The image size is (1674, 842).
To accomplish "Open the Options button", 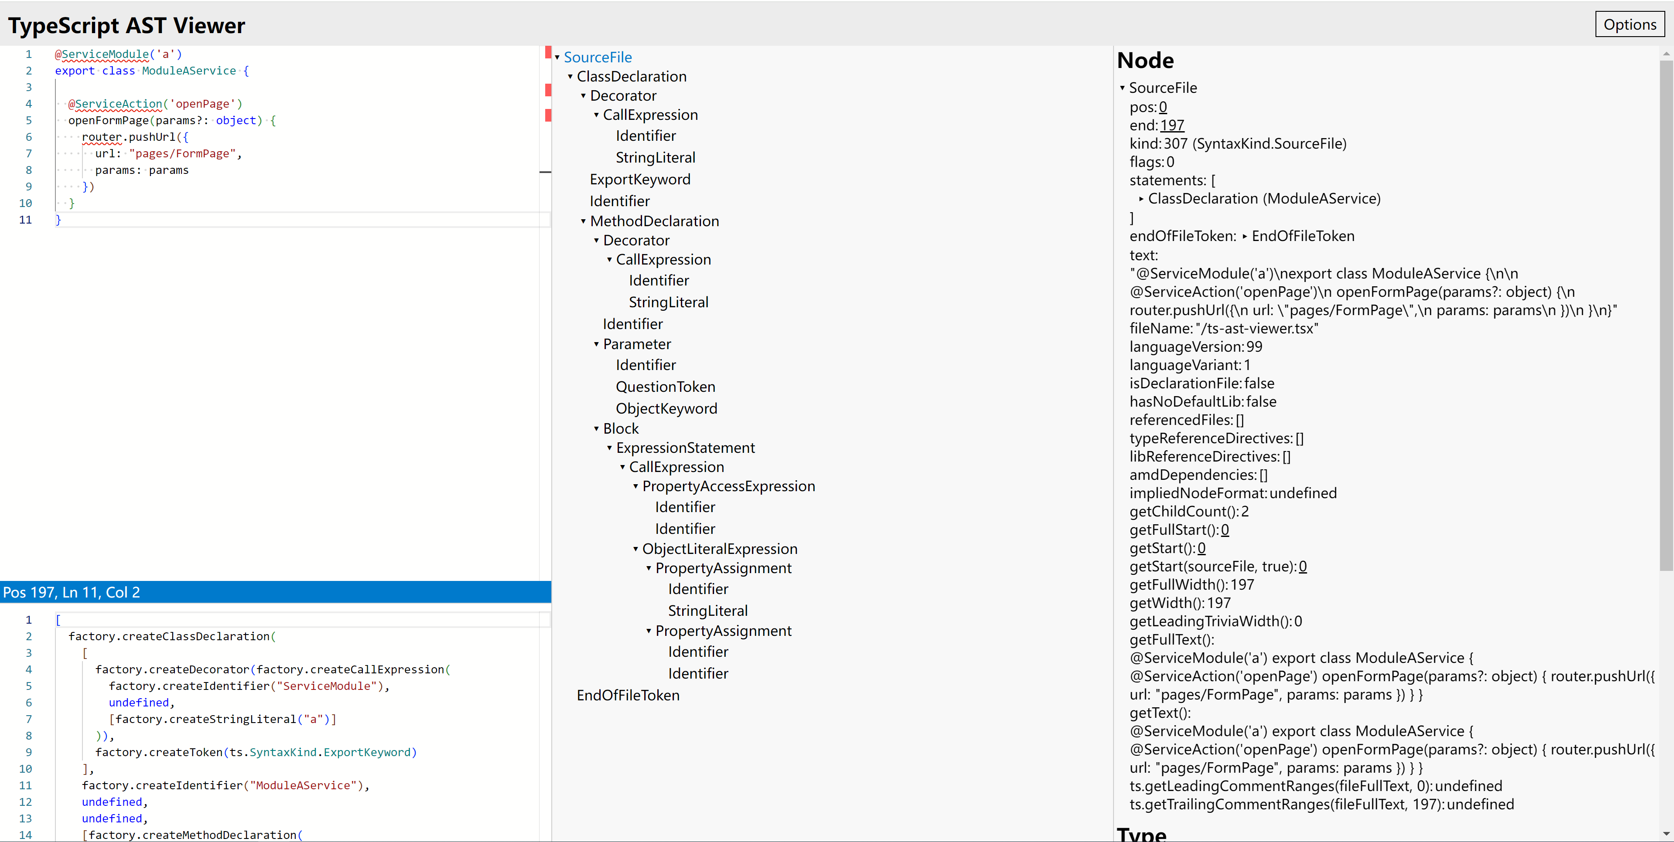I will [x=1629, y=25].
